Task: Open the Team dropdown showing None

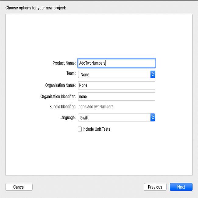Action: 116,74
